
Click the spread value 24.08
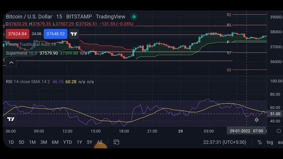(x=36, y=34)
